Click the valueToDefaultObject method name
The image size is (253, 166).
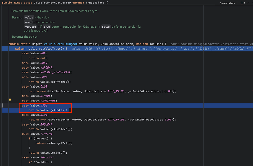click(61, 44)
